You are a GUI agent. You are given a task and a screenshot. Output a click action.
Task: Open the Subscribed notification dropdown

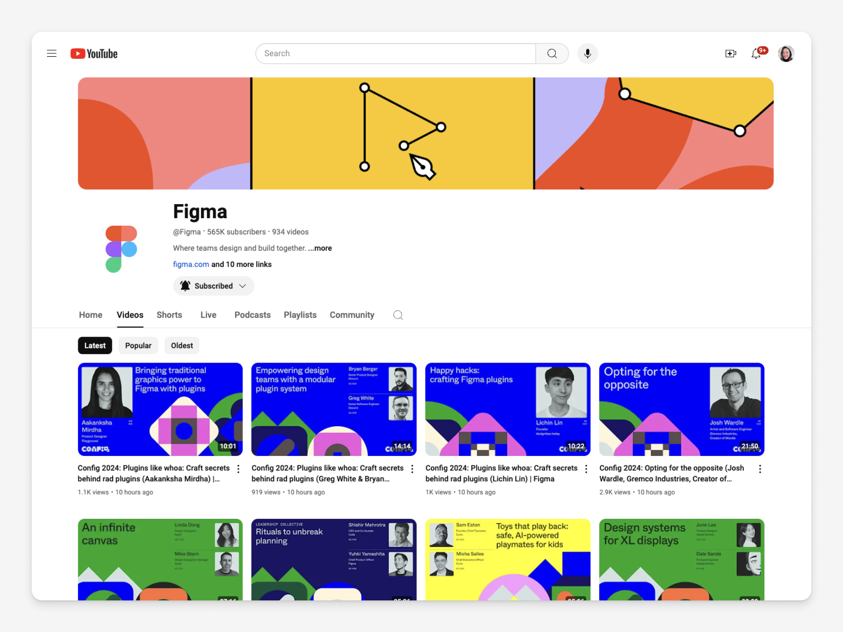coord(214,286)
